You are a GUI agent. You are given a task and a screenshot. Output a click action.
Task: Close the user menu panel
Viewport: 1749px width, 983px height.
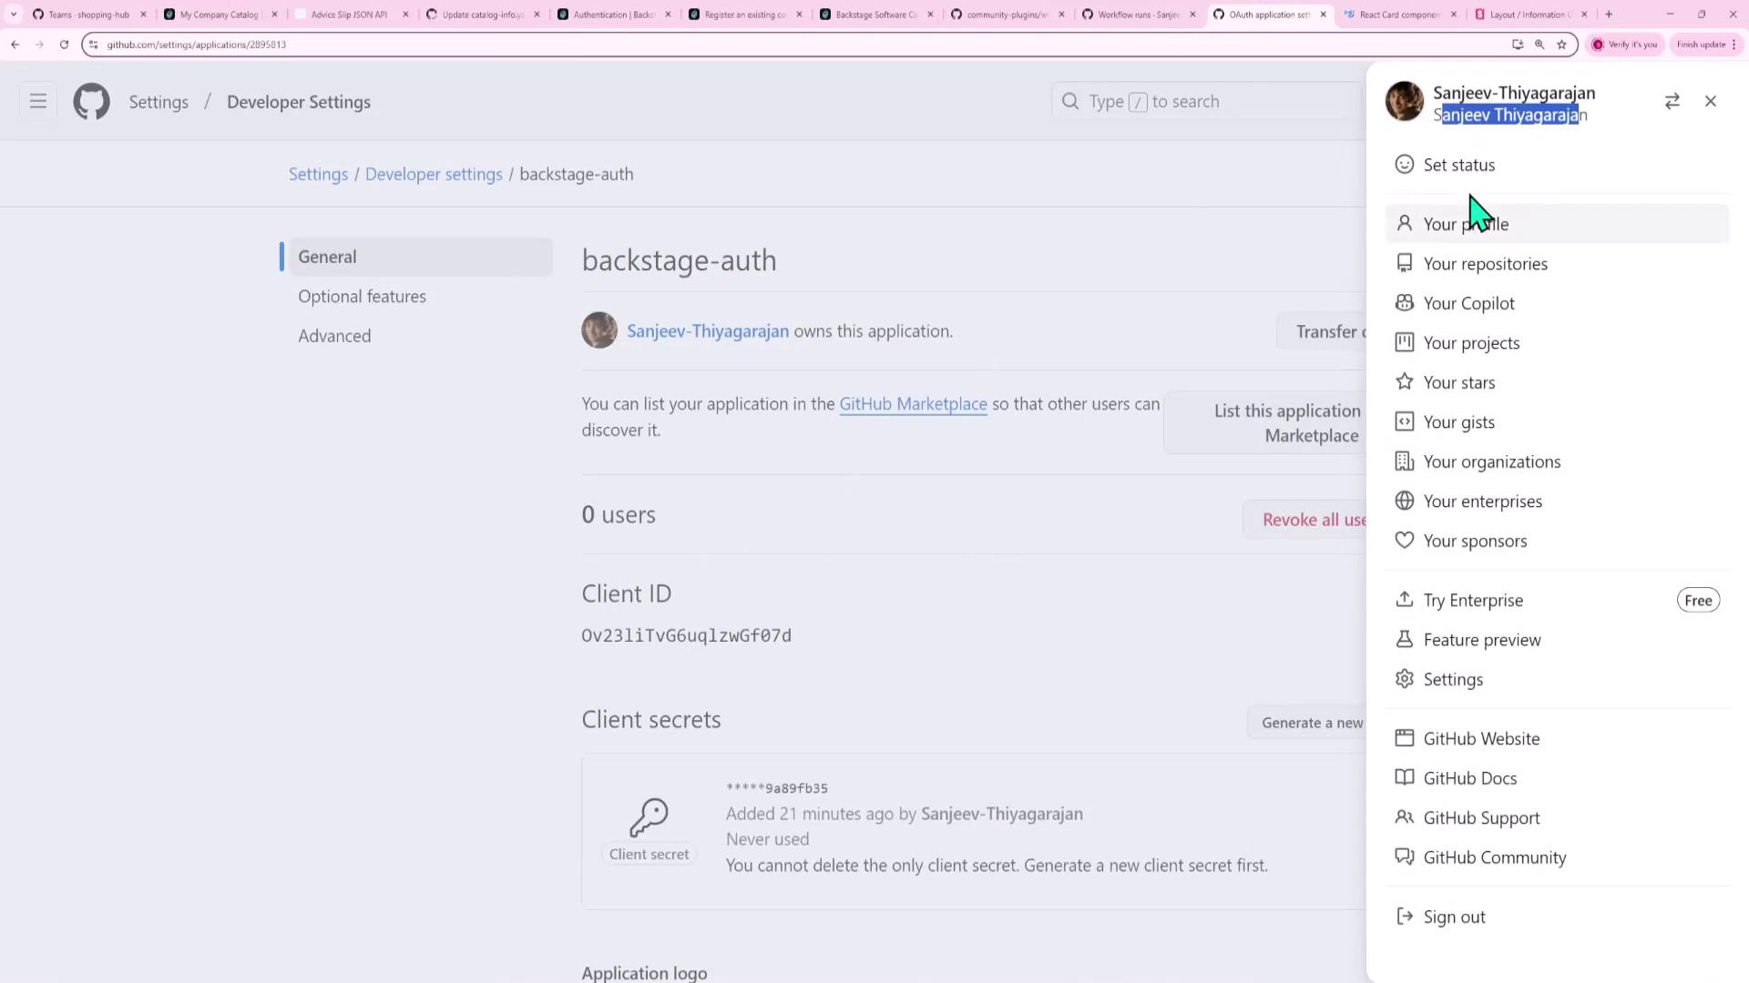[x=1710, y=102]
